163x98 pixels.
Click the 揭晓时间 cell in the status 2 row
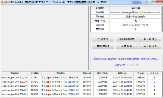(x=122, y=82)
